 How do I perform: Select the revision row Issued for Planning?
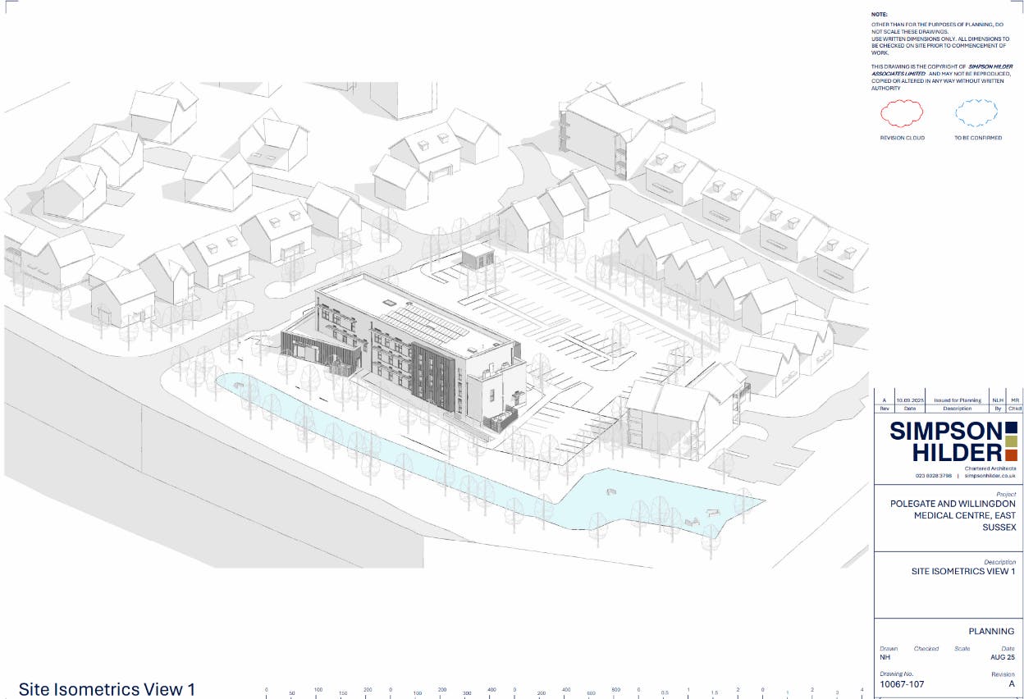point(958,400)
